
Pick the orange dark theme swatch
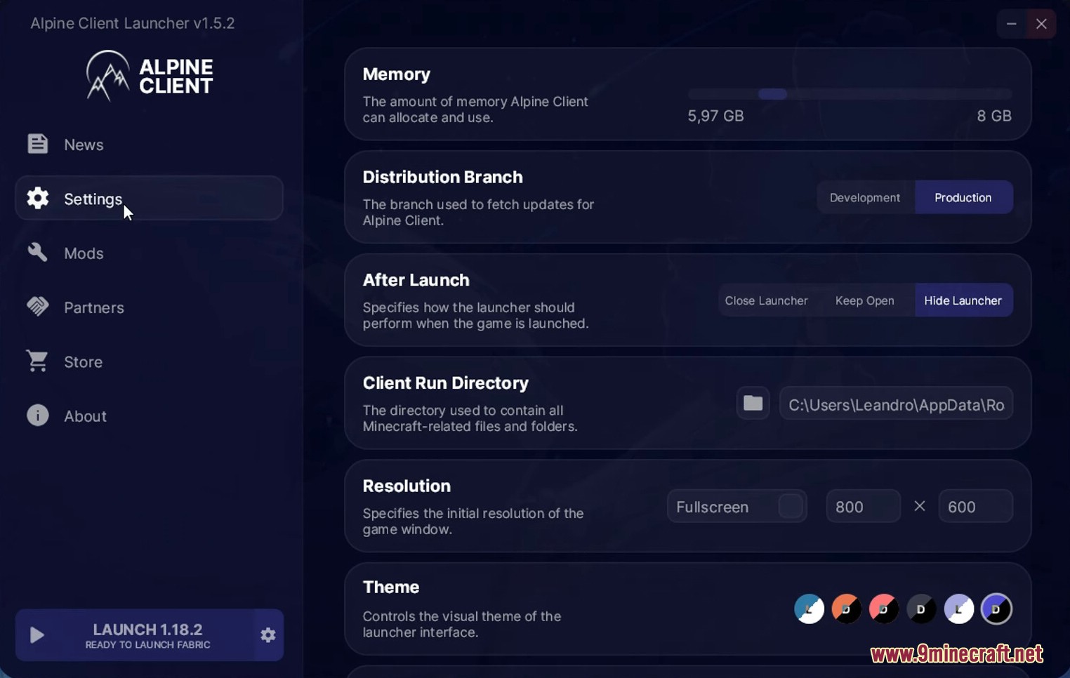tap(846, 609)
